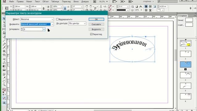Select the Selection tool arrow
Screen dimensions: 197x111
[4, 18]
